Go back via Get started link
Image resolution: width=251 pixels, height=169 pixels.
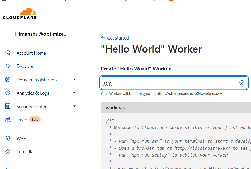pos(118,38)
